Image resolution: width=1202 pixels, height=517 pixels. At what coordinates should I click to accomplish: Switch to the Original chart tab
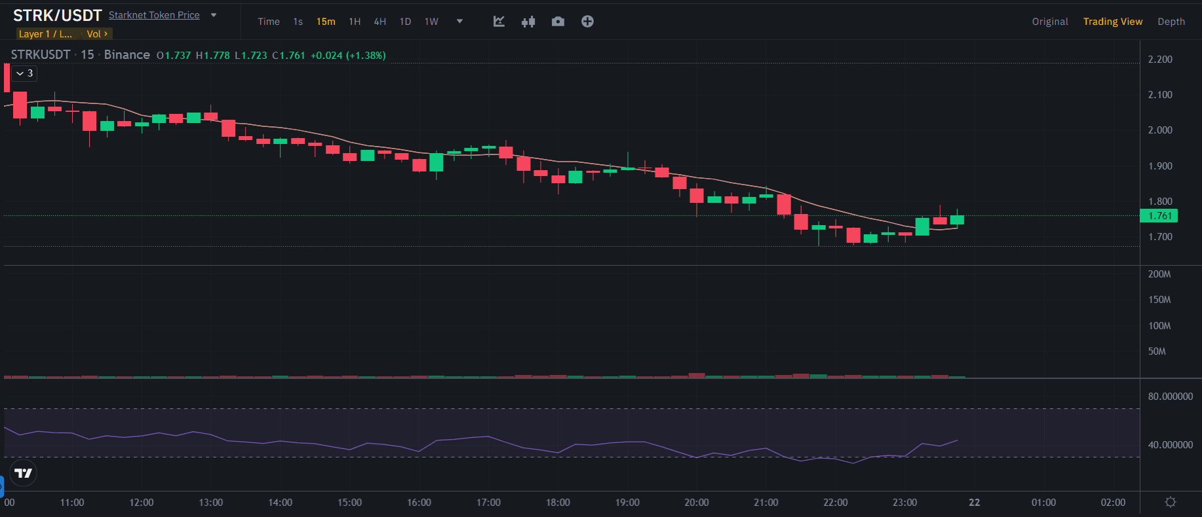(x=1049, y=22)
